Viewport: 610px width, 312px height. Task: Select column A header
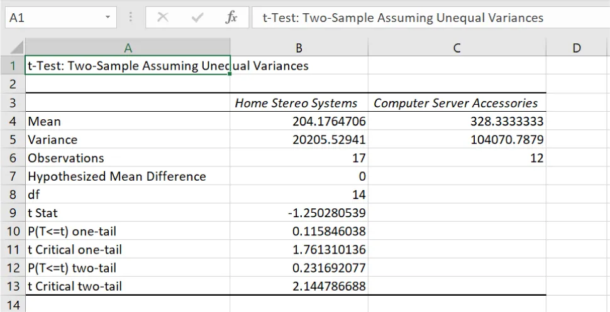click(128, 48)
